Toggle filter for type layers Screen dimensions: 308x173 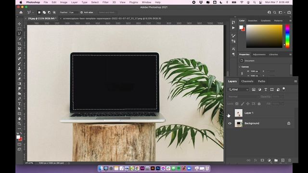point(266,89)
